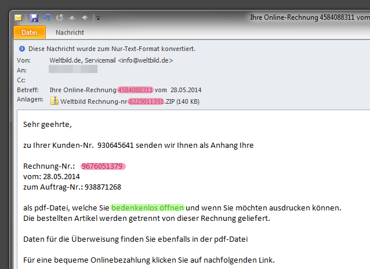The height and width of the screenshot is (269, 370).
Task: Click the greeting Sehr geehrte,
Action: coord(48,124)
